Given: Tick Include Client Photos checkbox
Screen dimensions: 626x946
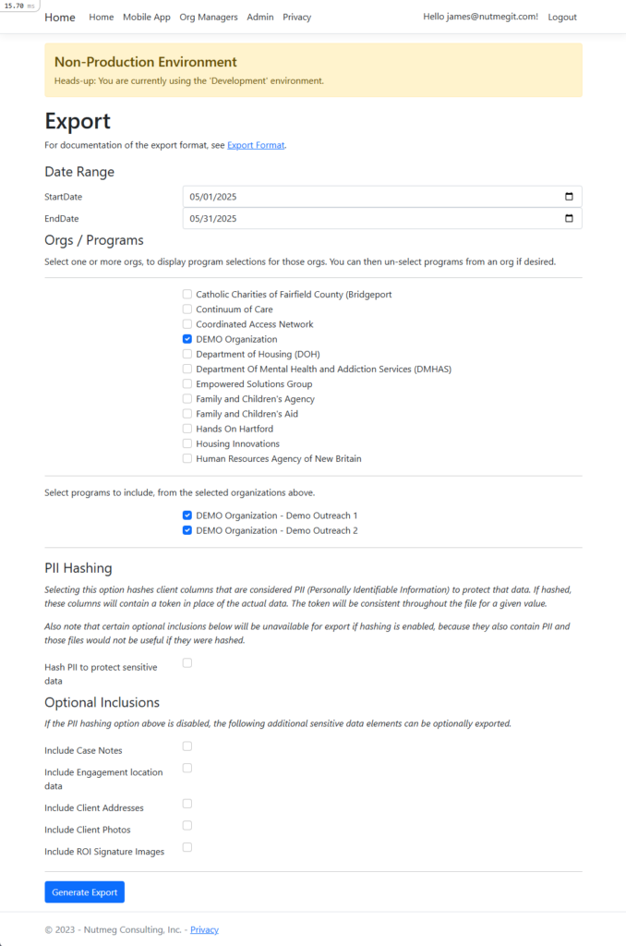Looking at the screenshot, I should (x=187, y=825).
